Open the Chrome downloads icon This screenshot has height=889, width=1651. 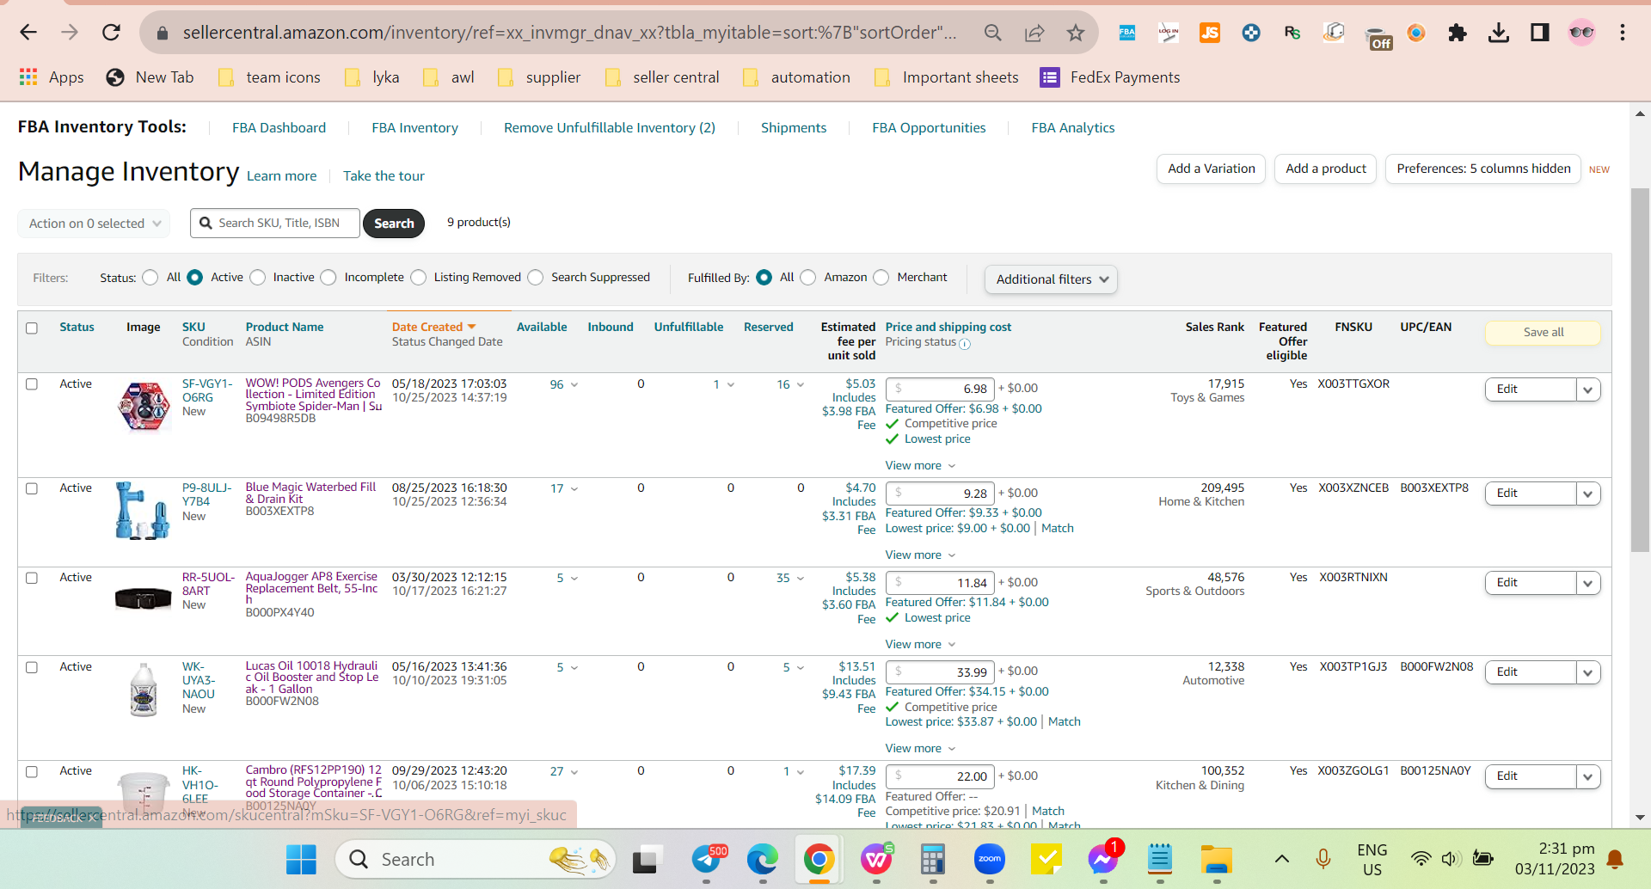coord(1499,33)
